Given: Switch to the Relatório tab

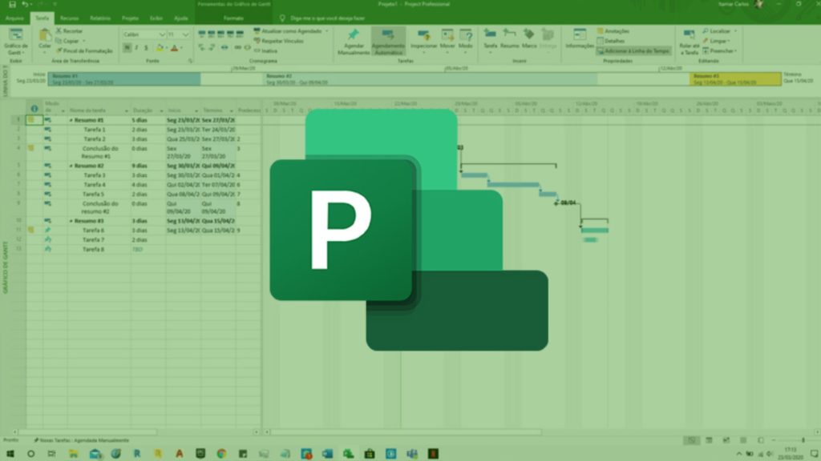Looking at the screenshot, I should [100, 18].
